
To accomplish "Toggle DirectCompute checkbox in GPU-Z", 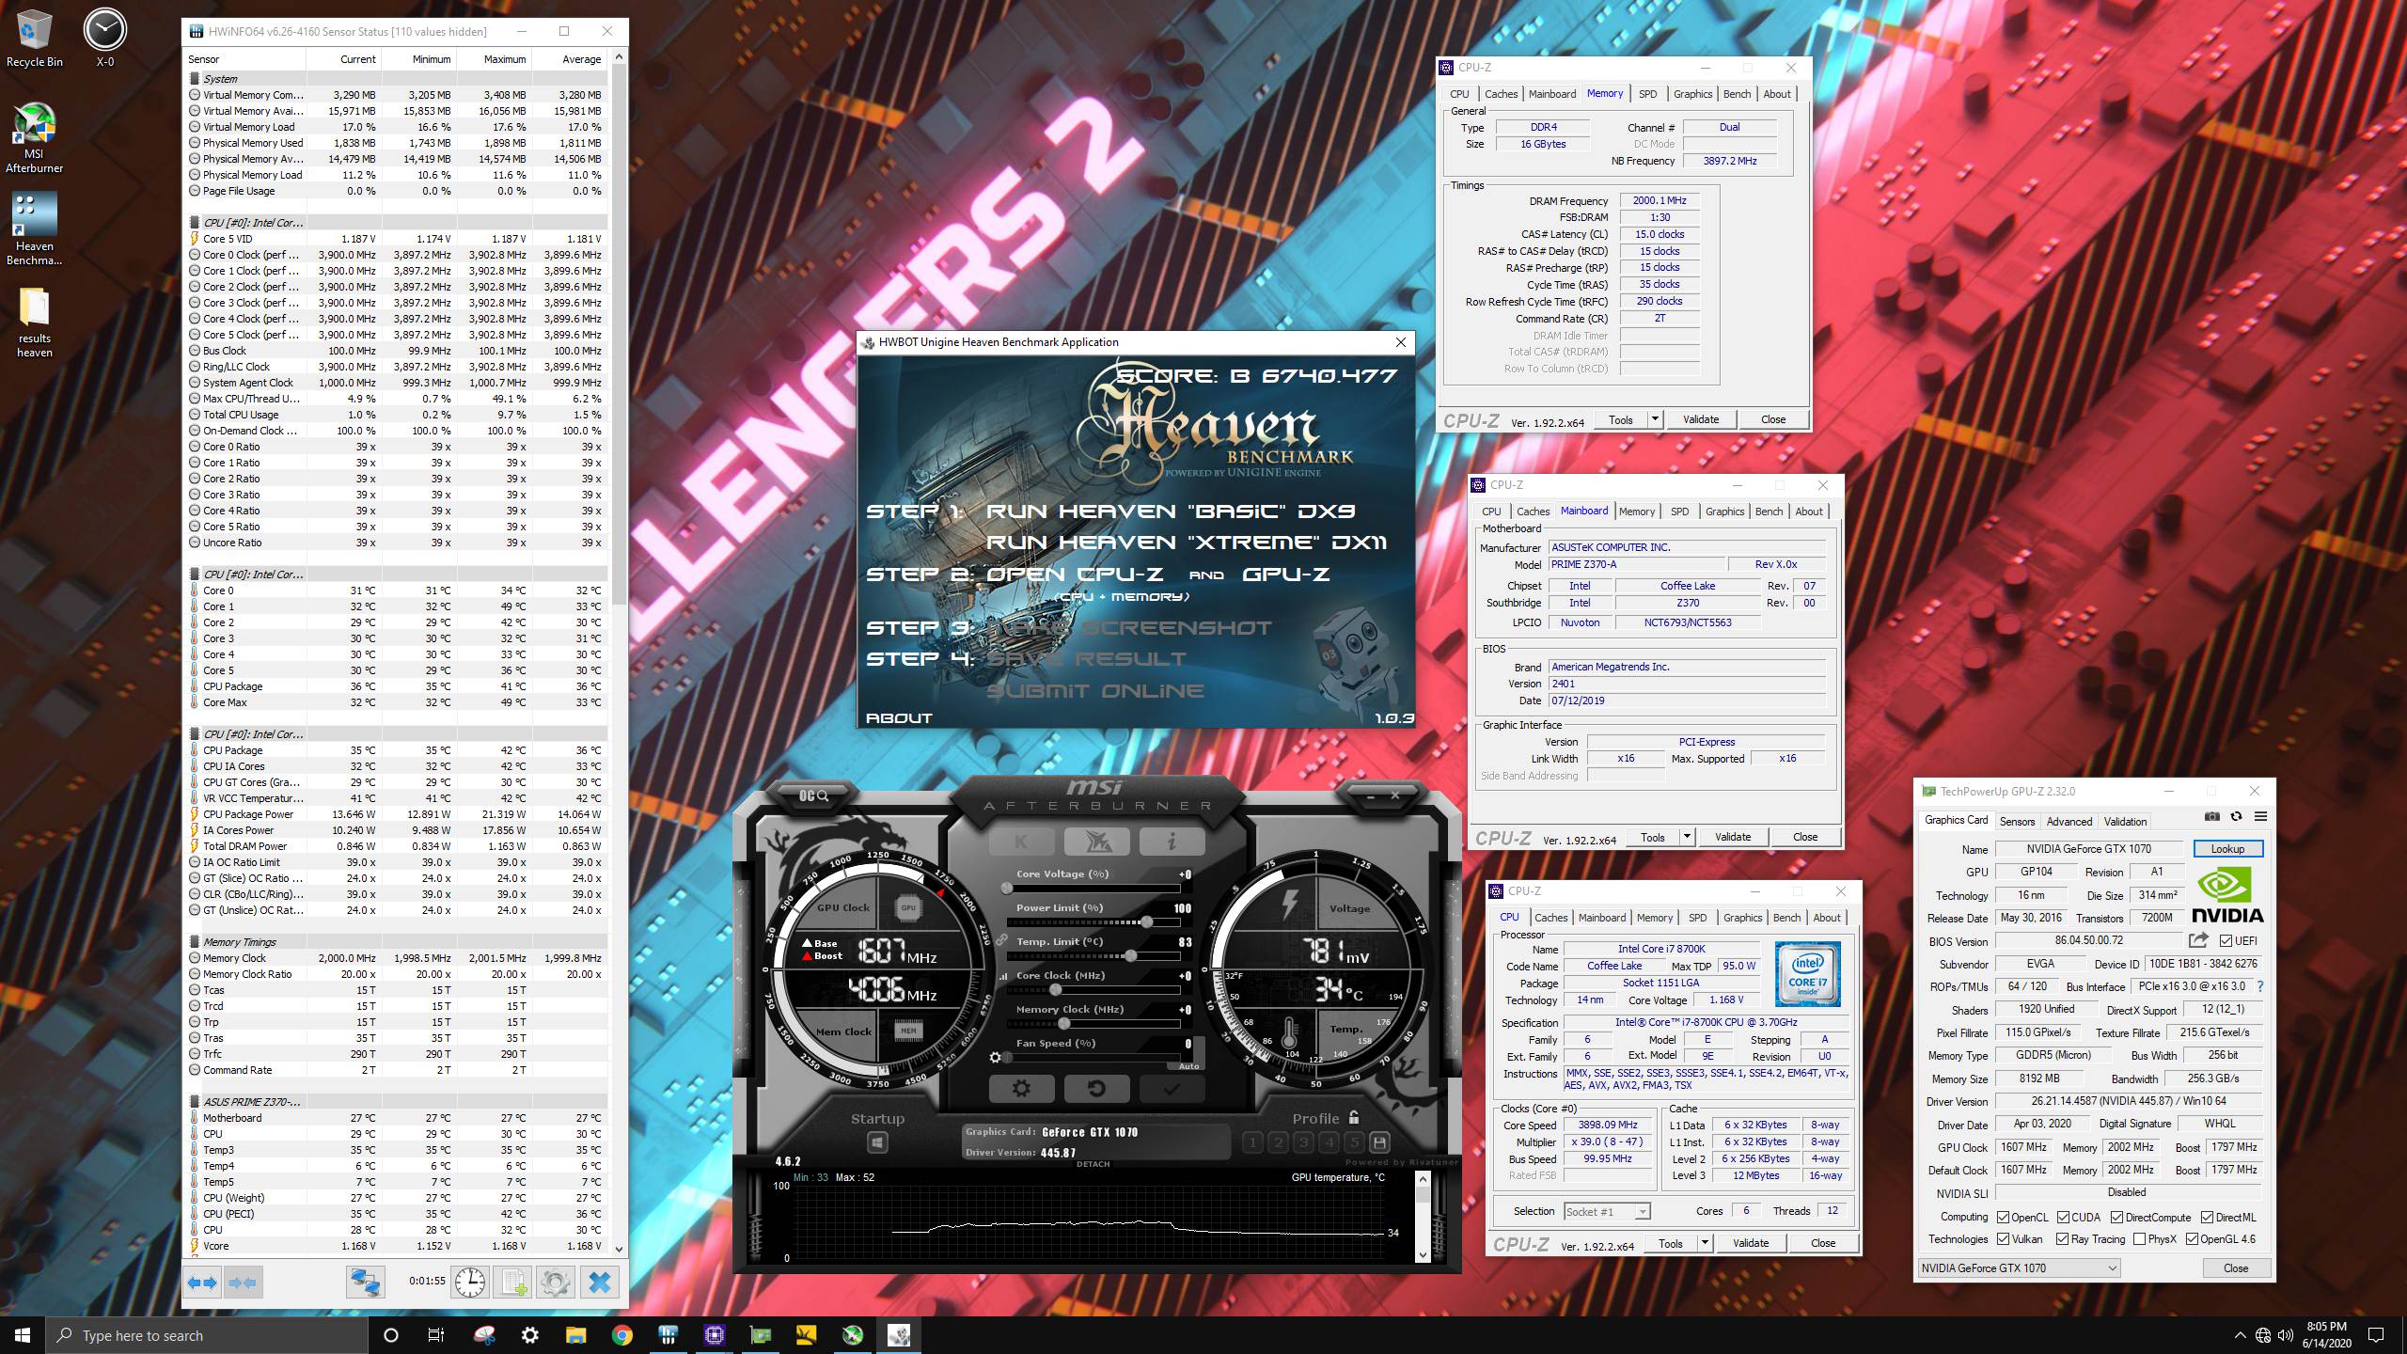I will point(2116,1217).
